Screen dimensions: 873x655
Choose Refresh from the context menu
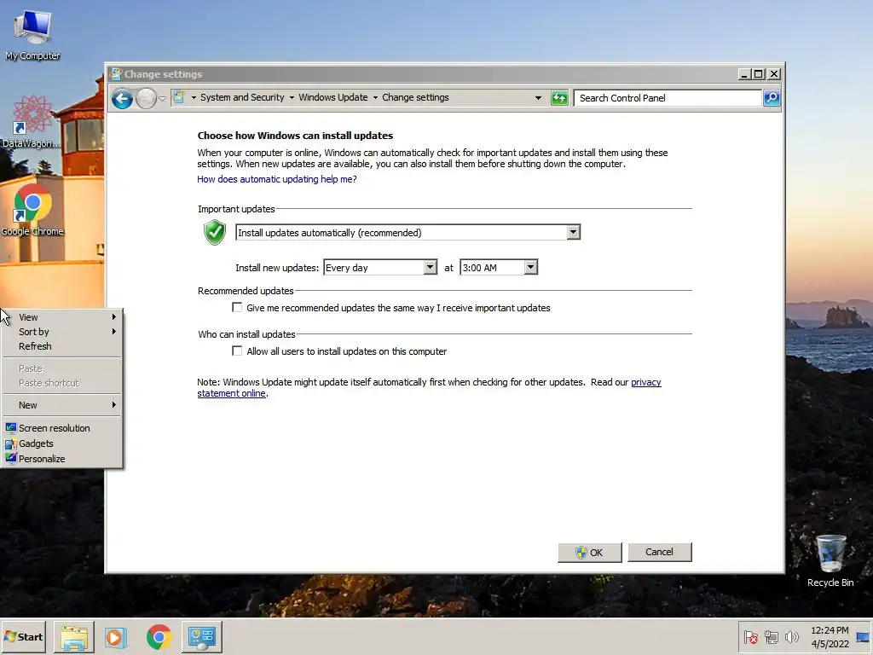coord(62,346)
